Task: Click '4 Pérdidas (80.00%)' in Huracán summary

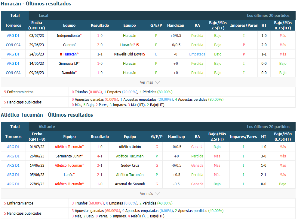Action: pyautogui.click(x=156, y=92)
